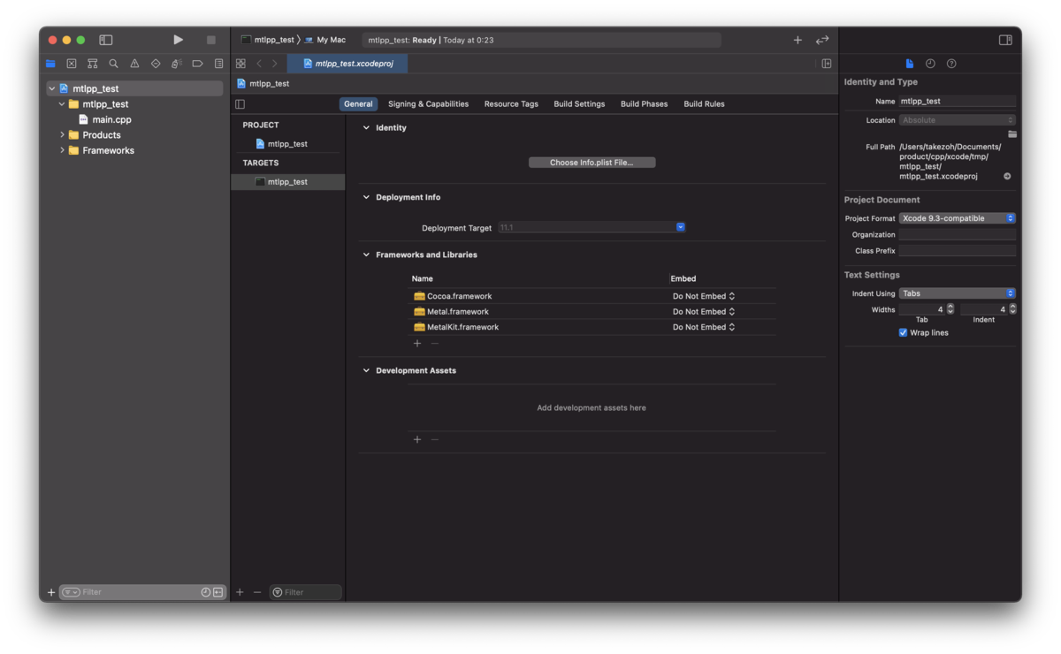Open the related items grid menu
The width and height of the screenshot is (1061, 654).
tap(240, 64)
